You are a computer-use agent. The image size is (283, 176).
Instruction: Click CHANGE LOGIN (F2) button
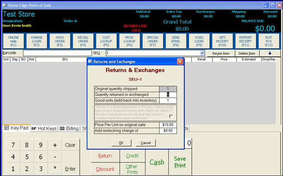tap(37, 41)
